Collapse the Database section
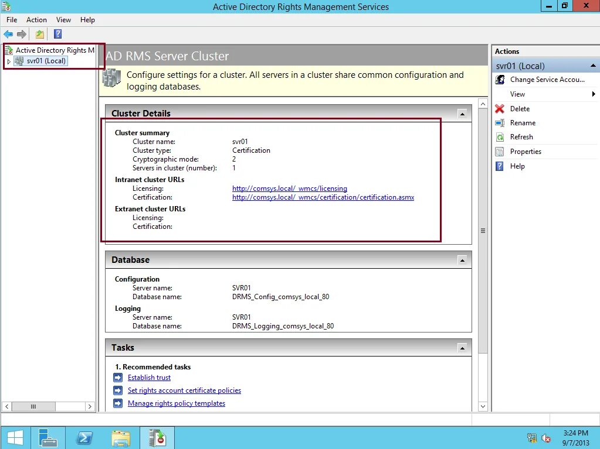This screenshot has width=600, height=449. [x=462, y=261]
